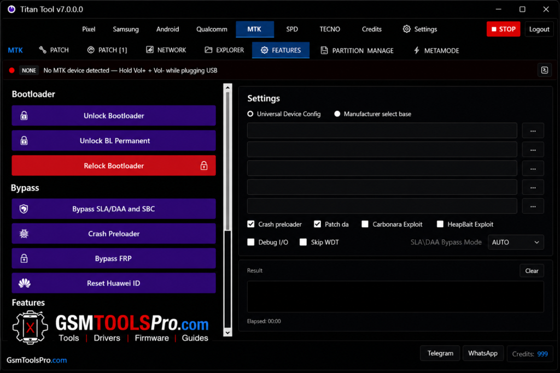Click the fifth file path input field
This screenshot has height=373, width=560.
(x=382, y=206)
